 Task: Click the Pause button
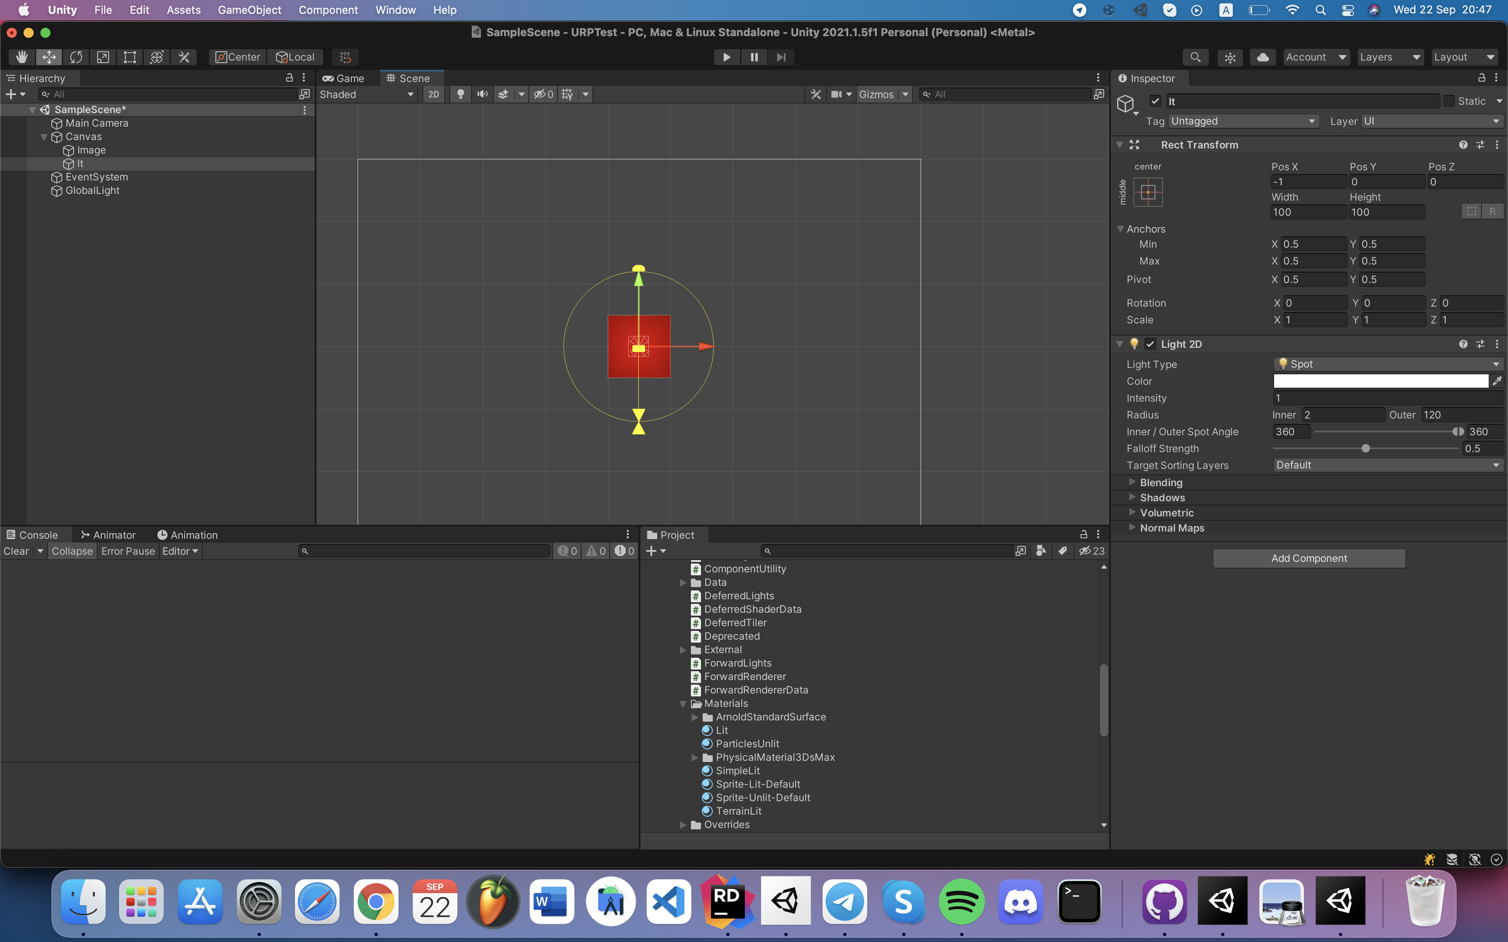click(754, 57)
